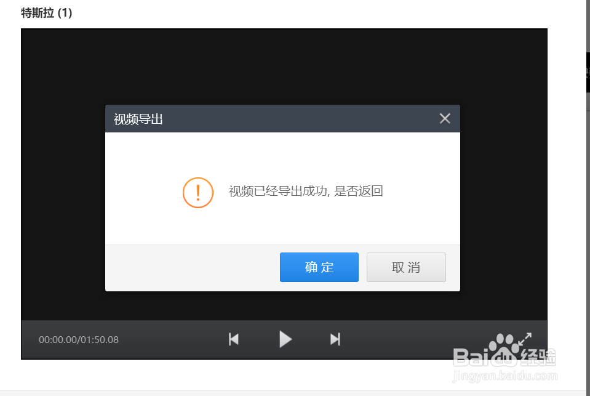Dismiss the dialog with 取消
590x396 pixels.
point(406,267)
